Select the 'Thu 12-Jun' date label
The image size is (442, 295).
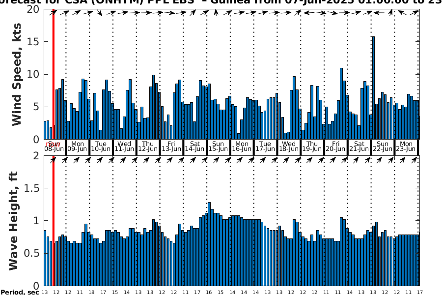point(148,147)
